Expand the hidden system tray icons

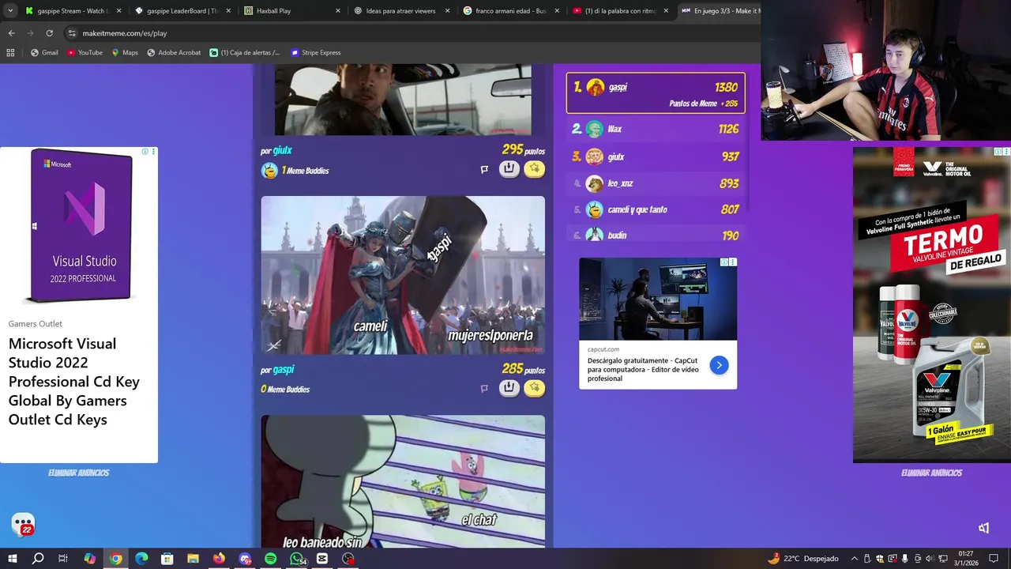click(854, 559)
